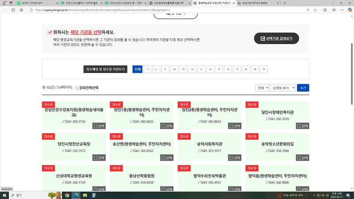Click the blue 보기 button
354x199 pixels.
(x=303, y=88)
